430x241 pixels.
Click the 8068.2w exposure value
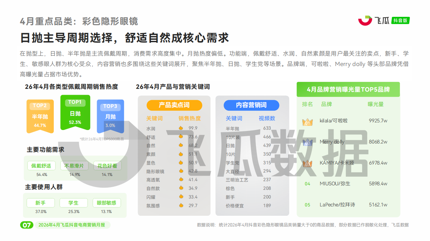[378, 142]
